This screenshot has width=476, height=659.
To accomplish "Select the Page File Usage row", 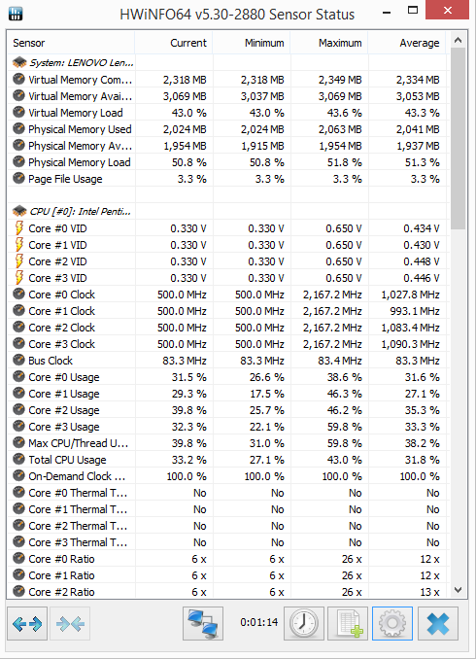I will click(227, 179).
